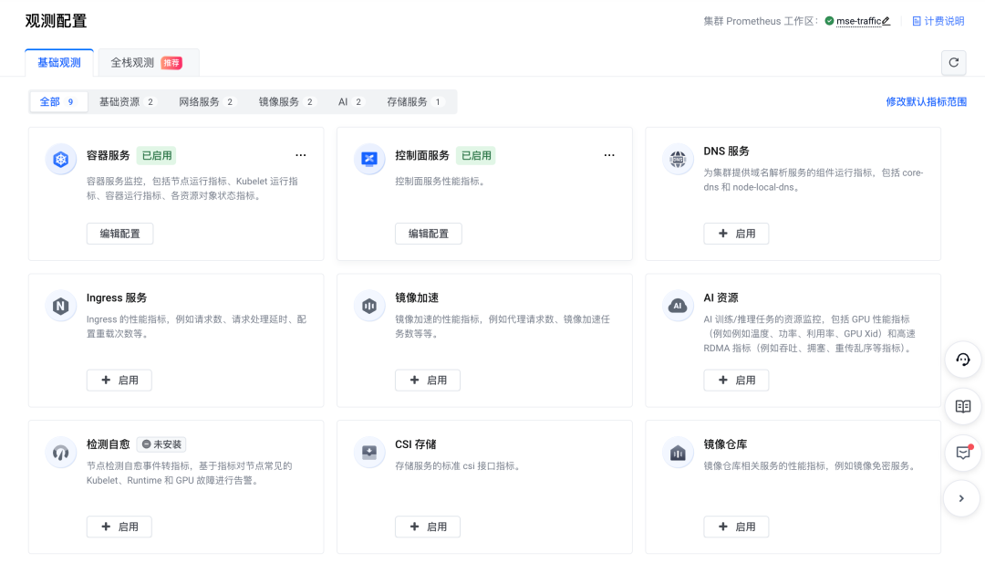This screenshot has width=985, height=574.
Task: Open the feedback message icon
Action: 962,453
